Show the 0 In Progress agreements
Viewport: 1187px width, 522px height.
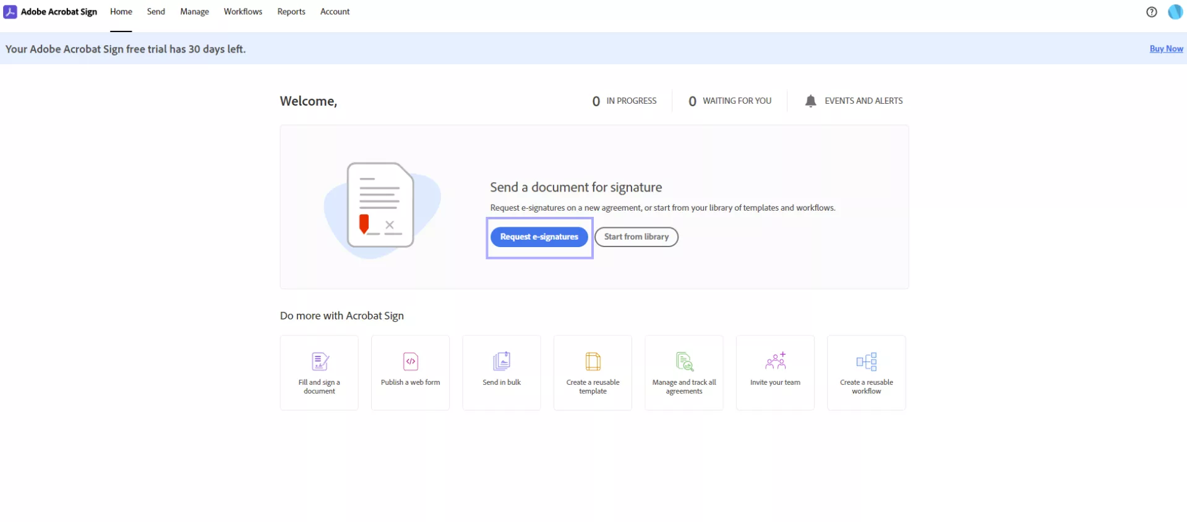tap(624, 101)
